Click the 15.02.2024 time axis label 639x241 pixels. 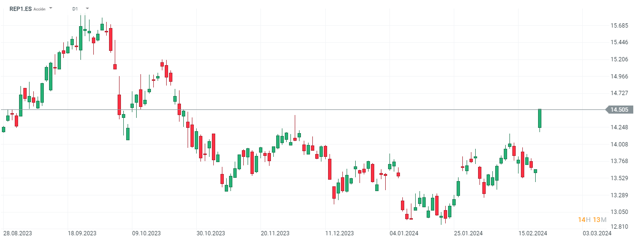coord(533,233)
